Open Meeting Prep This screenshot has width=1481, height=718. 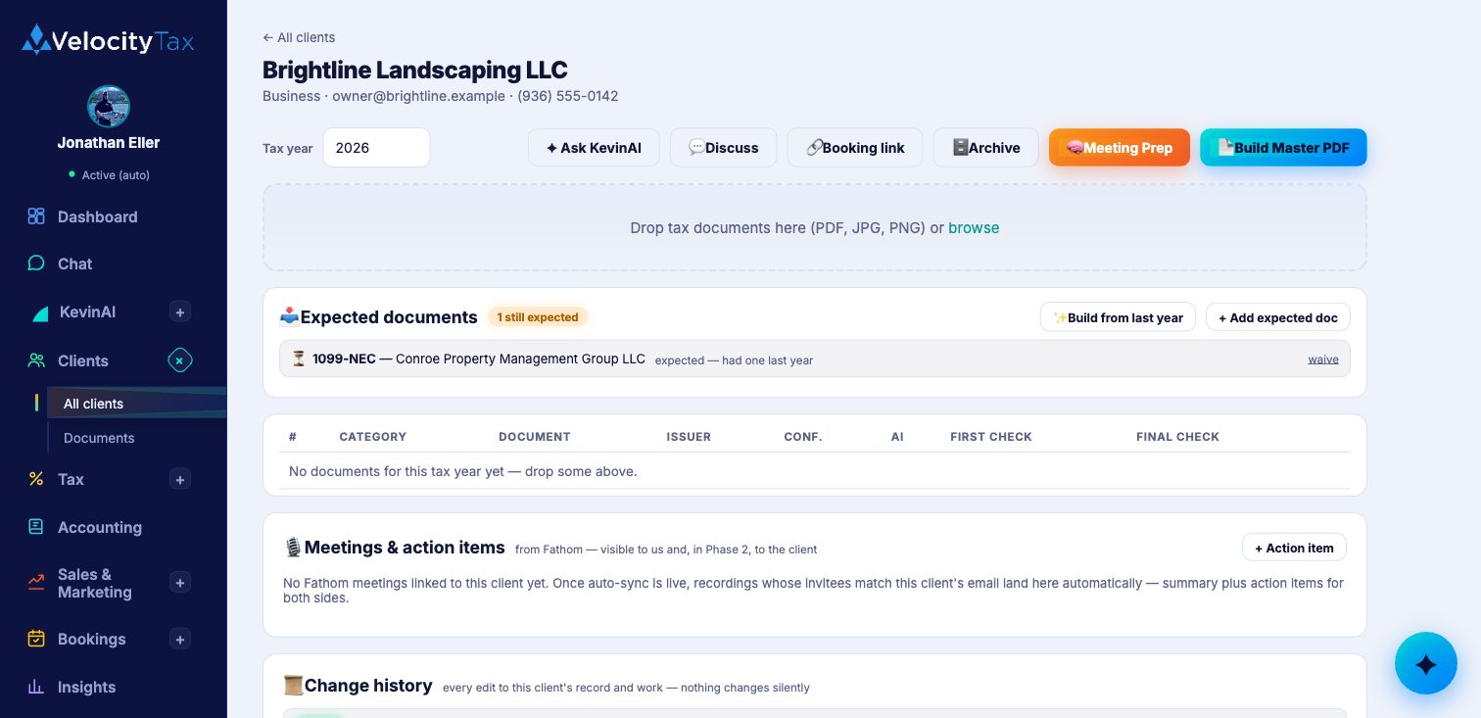[x=1120, y=148]
